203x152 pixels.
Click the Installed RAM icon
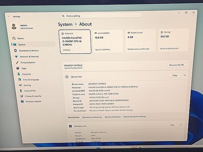[96, 33]
